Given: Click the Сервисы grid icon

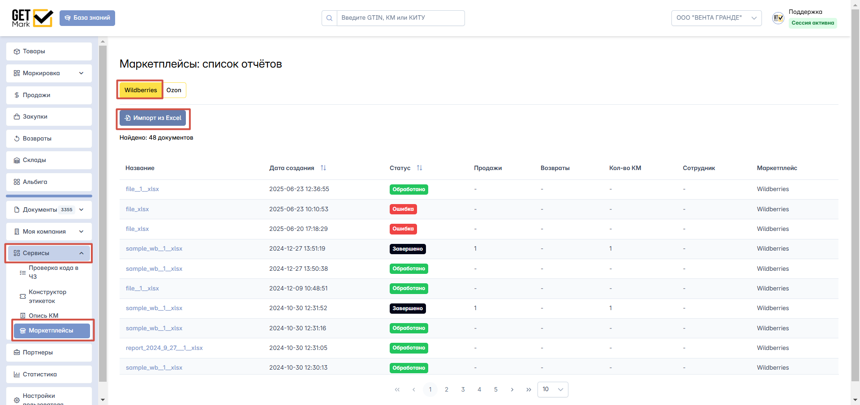Looking at the screenshot, I should click(17, 253).
